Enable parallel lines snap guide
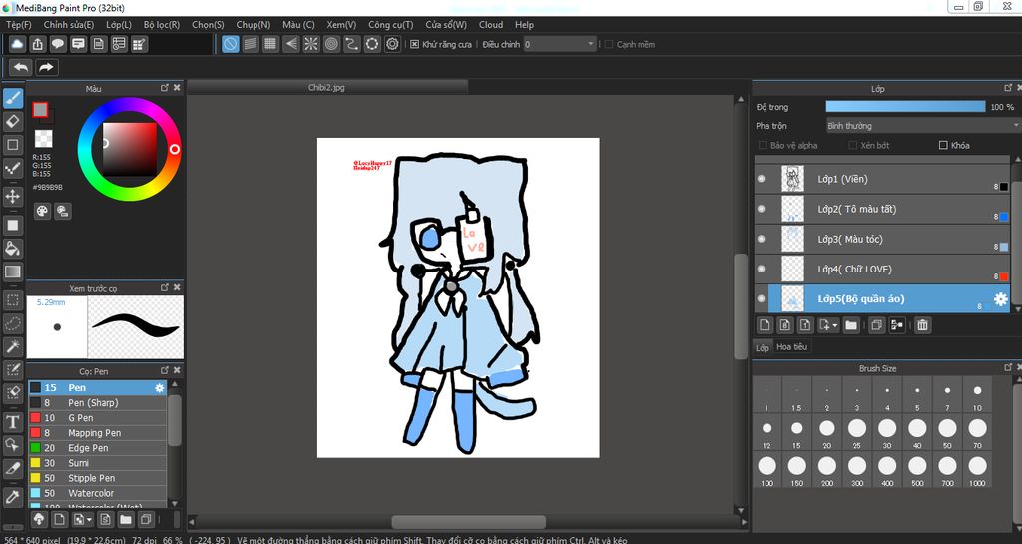The width and height of the screenshot is (1022, 544). 251,44
